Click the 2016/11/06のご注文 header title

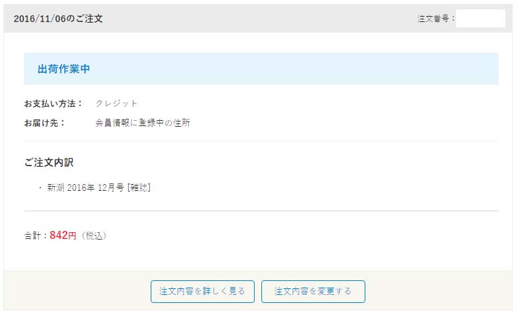click(58, 19)
